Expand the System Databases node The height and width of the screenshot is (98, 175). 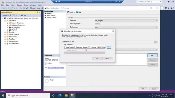(7, 23)
